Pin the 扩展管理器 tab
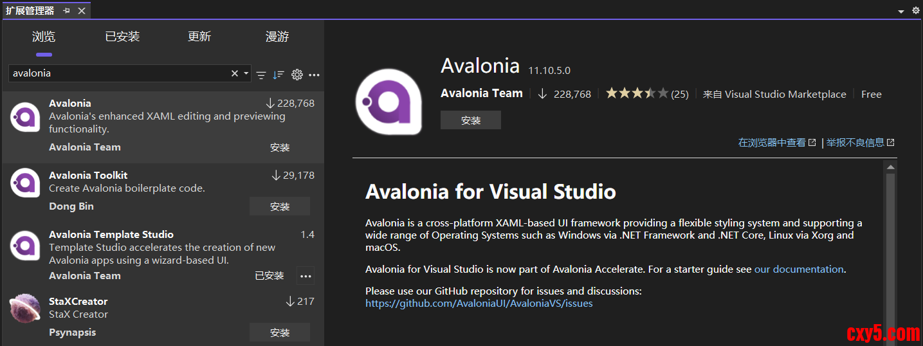923x346 pixels. pos(67,11)
